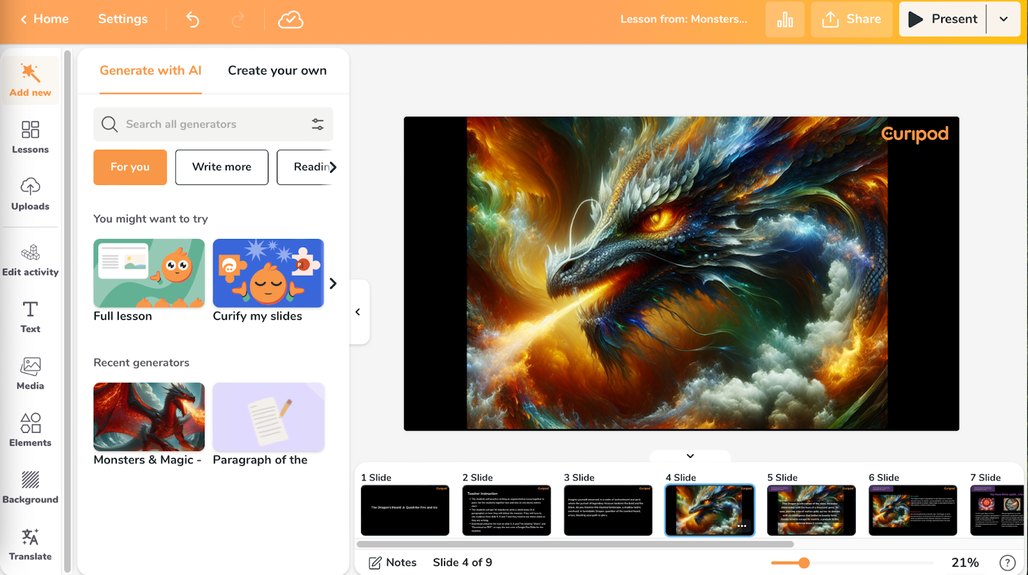
Task: Click the undo arrow in top bar
Action: (x=192, y=19)
